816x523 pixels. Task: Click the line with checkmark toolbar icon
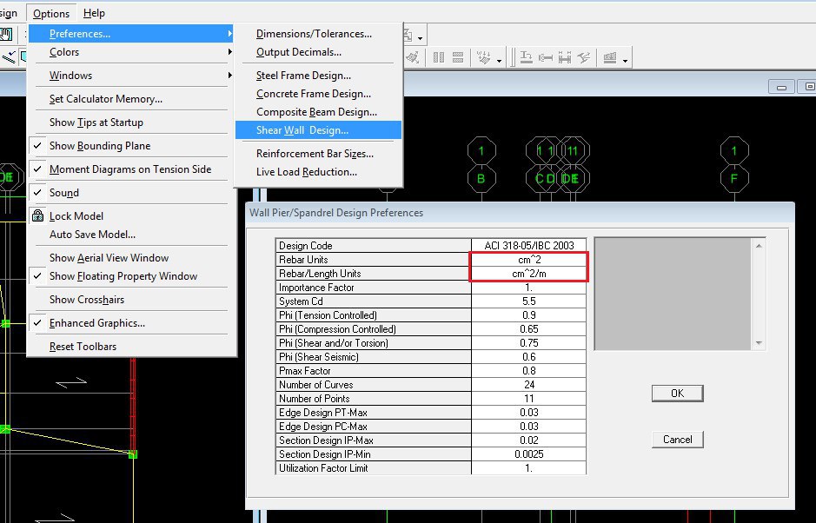(x=9, y=56)
